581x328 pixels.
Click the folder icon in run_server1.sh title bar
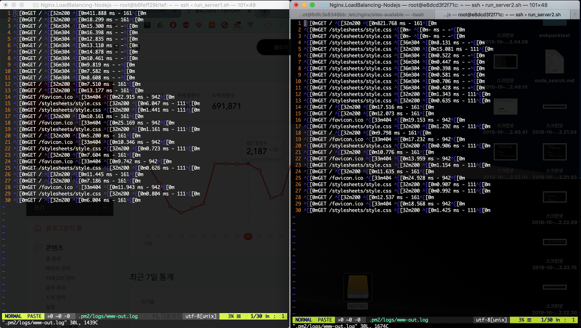[x=36, y=5]
